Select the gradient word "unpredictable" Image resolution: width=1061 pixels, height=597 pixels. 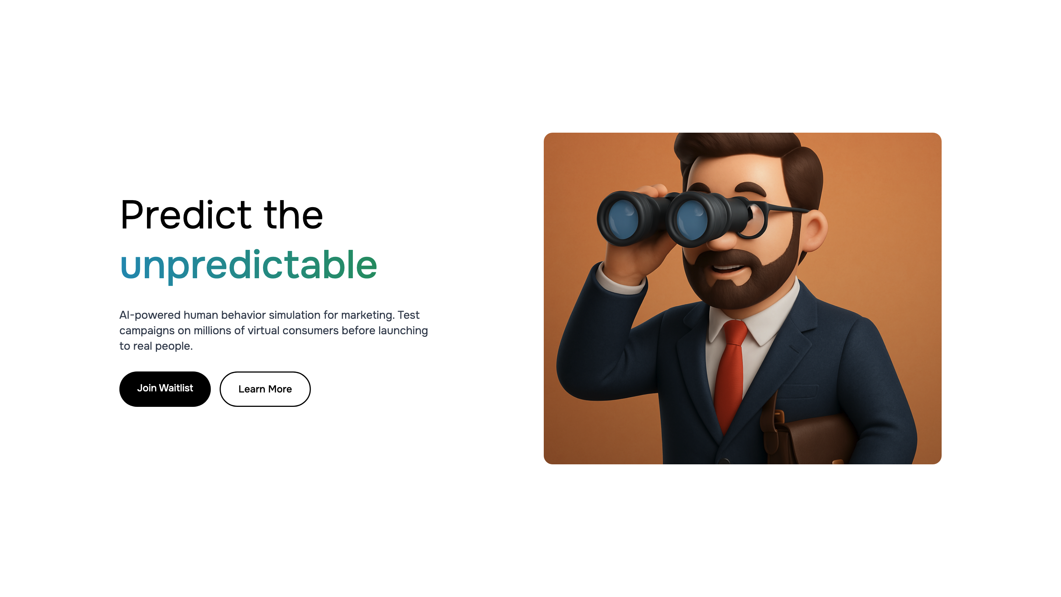pyautogui.click(x=248, y=265)
